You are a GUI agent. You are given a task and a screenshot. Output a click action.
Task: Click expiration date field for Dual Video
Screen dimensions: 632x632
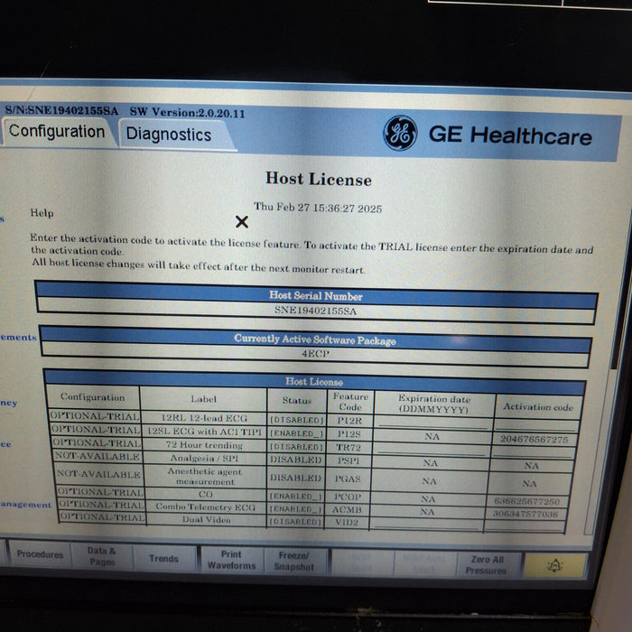coord(425,524)
